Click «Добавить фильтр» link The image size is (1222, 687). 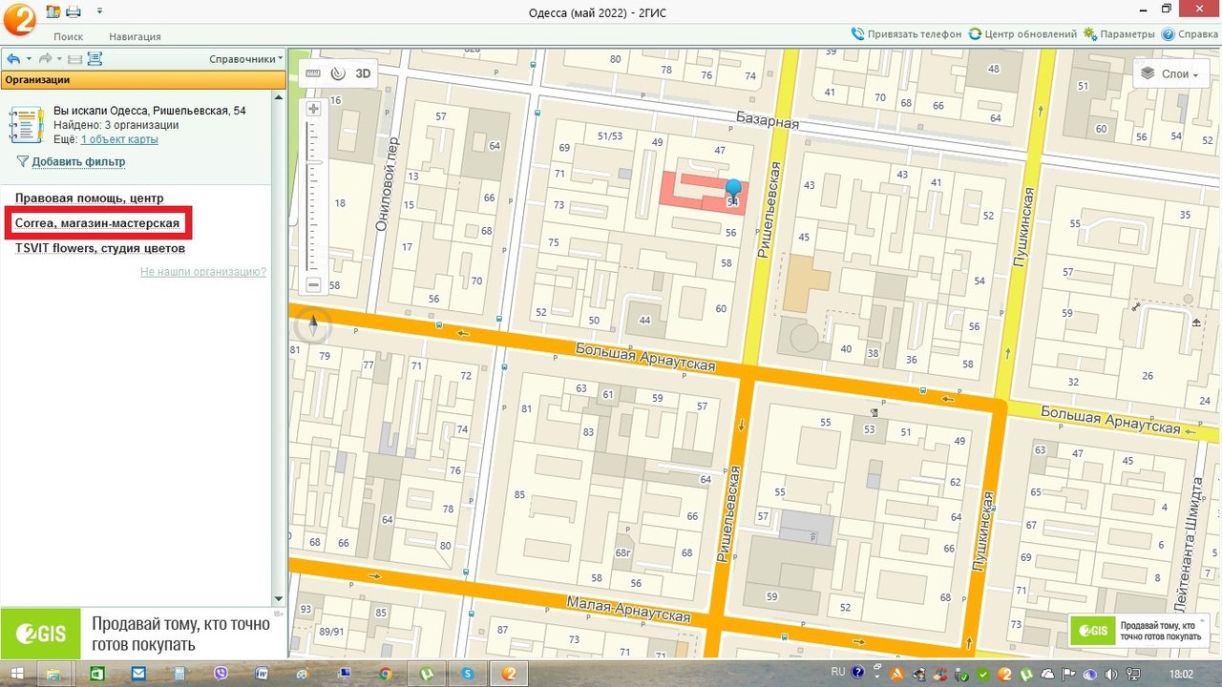(x=78, y=161)
